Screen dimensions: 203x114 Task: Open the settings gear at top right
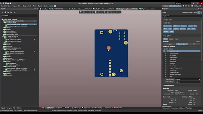coord(186,6)
